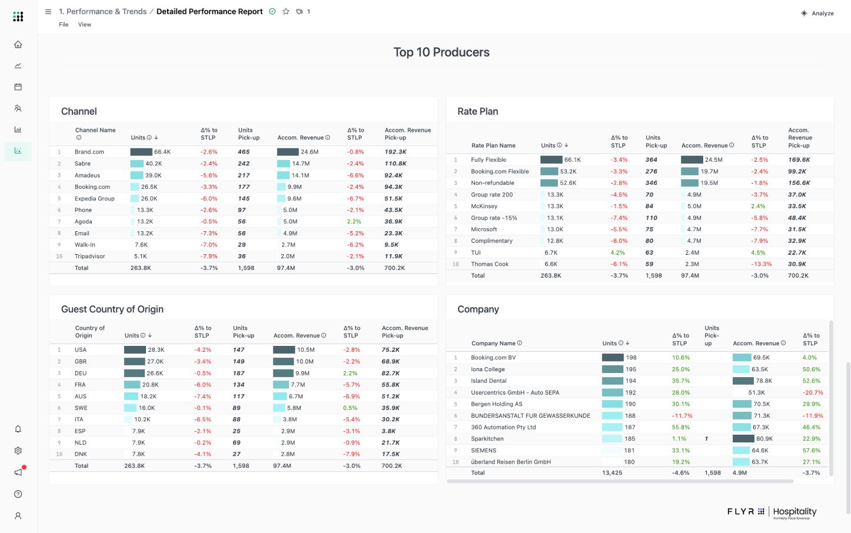Viewport: 851px width, 533px height.
Task: Star this report as favorite
Action: pos(286,12)
